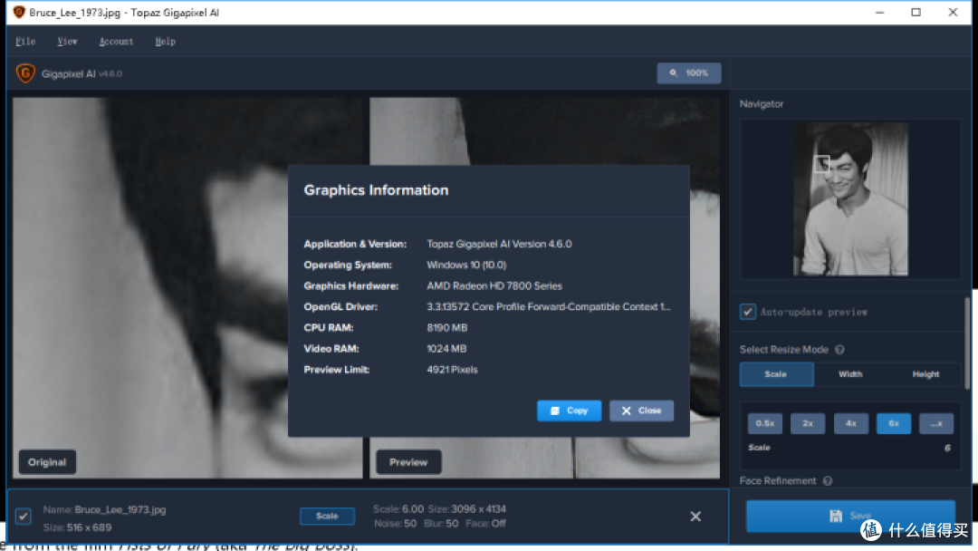Click the 'AMD Radeon HD 7800 Series' text
The height and width of the screenshot is (551, 978).
point(494,285)
